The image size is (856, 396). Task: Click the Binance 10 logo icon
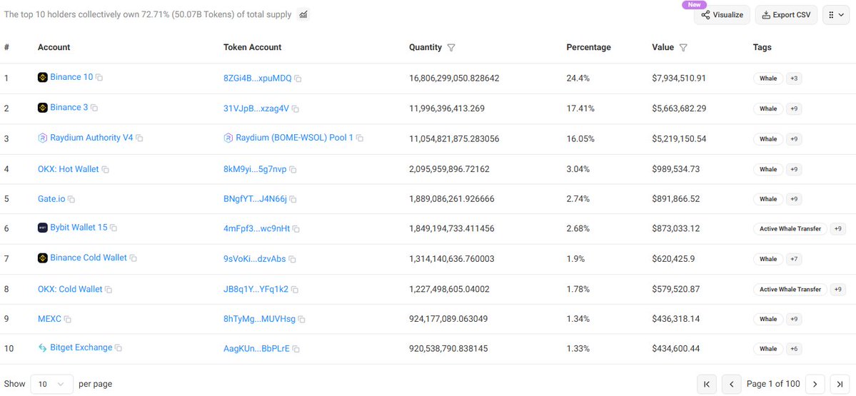[43, 78]
